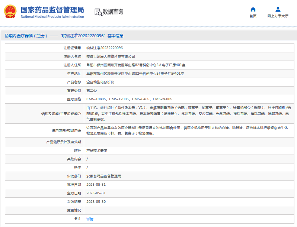Image resolution: width=297 pixels, height=227 pixels.
Task: Select 安徽世纪康大生物科技有限公司 cell
Action: pyautogui.click(x=111, y=56)
